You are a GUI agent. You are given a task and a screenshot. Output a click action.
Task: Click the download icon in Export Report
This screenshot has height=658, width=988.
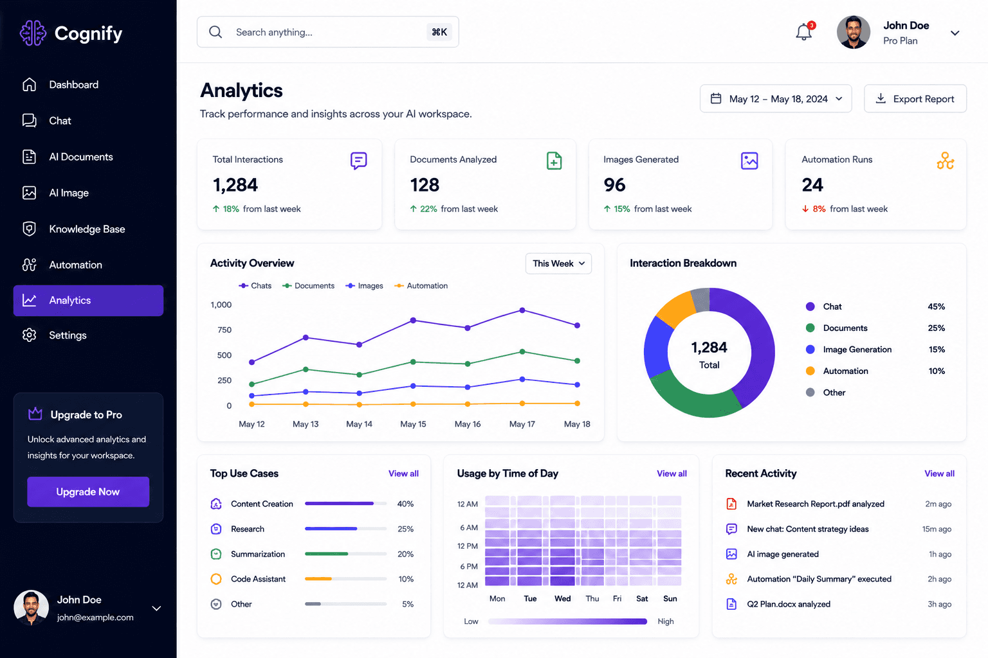[881, 98]
